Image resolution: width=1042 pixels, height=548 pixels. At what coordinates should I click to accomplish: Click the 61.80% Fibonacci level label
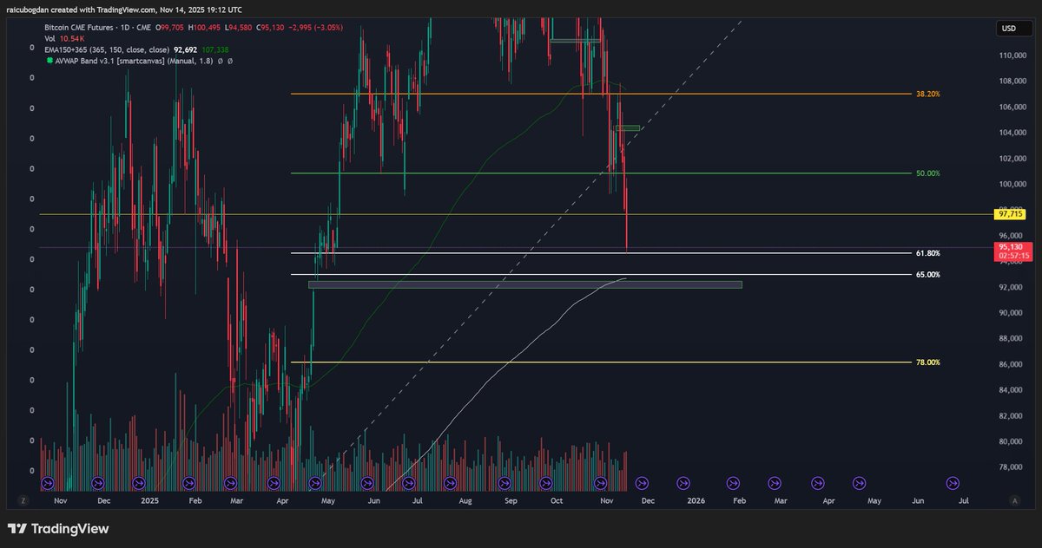(927, 253)
